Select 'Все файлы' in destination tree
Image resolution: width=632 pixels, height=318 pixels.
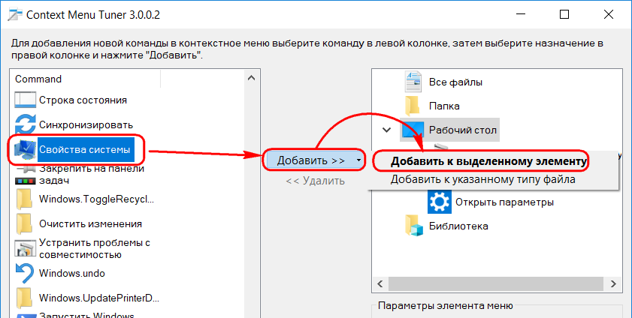tap(455, 82)
